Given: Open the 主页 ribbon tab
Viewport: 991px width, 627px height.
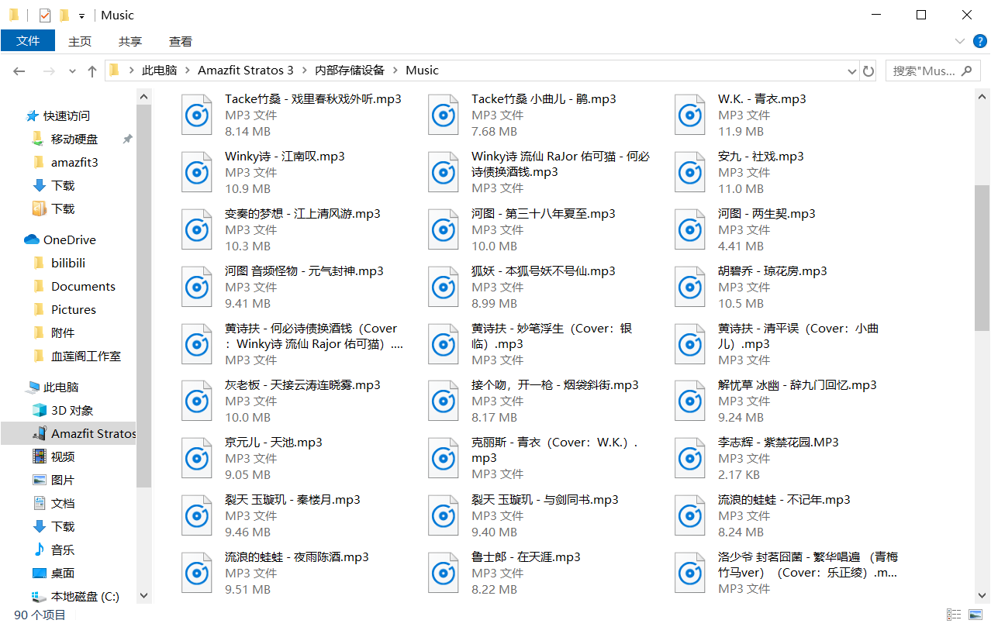Looking at the screenshot, I should pyautogui.click(x=80, y=41).
